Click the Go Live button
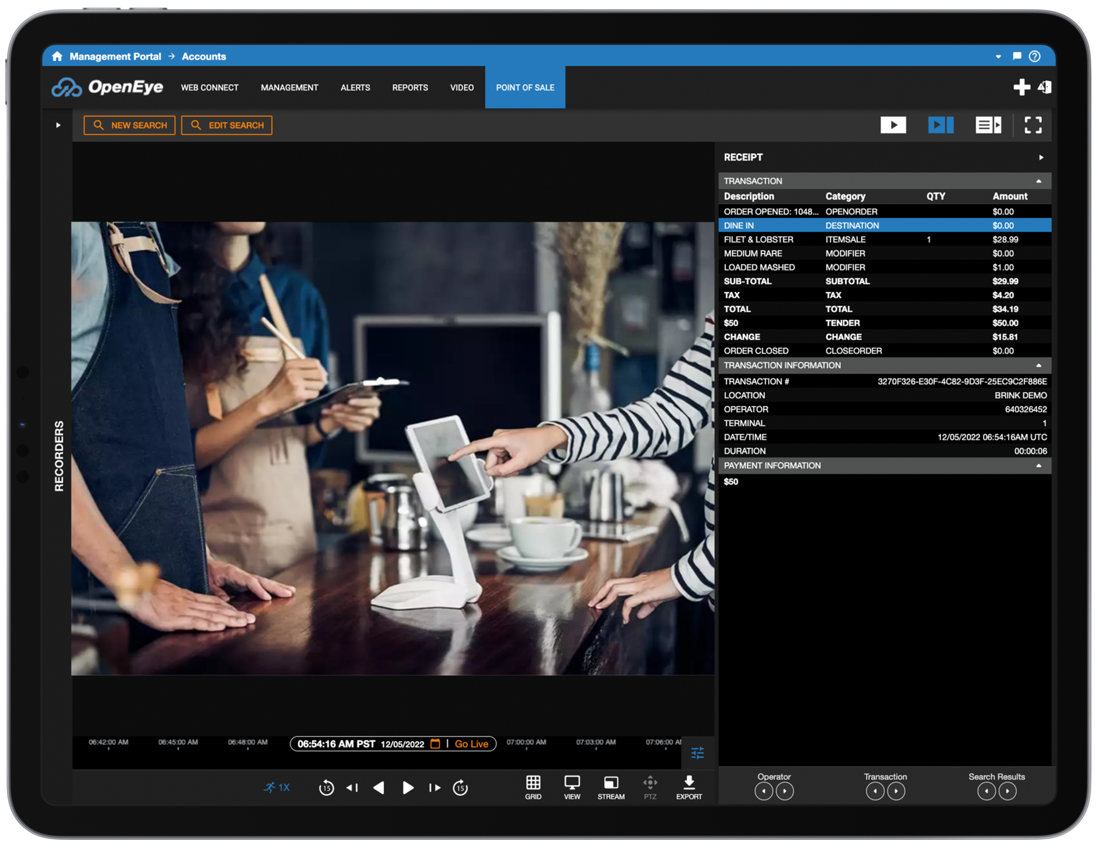 [471, 743]
